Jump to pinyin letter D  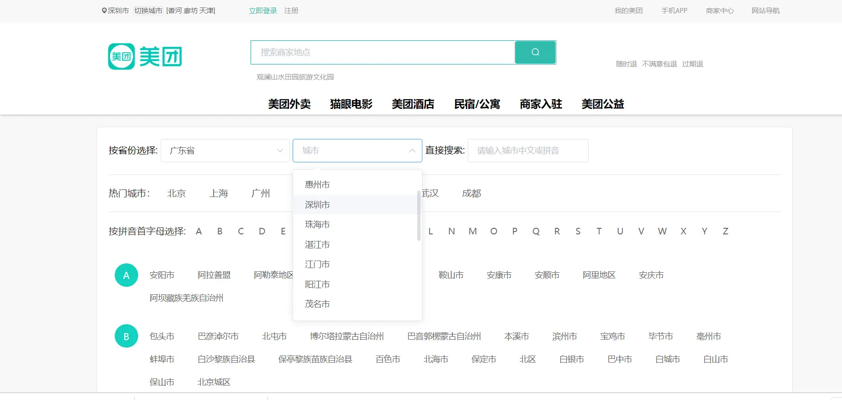point(262,232)
